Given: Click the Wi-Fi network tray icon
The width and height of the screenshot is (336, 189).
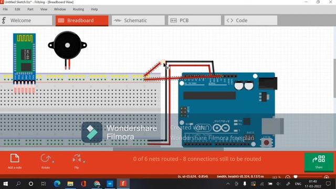Looking at the screenshot, I should (x=262, y=184).
